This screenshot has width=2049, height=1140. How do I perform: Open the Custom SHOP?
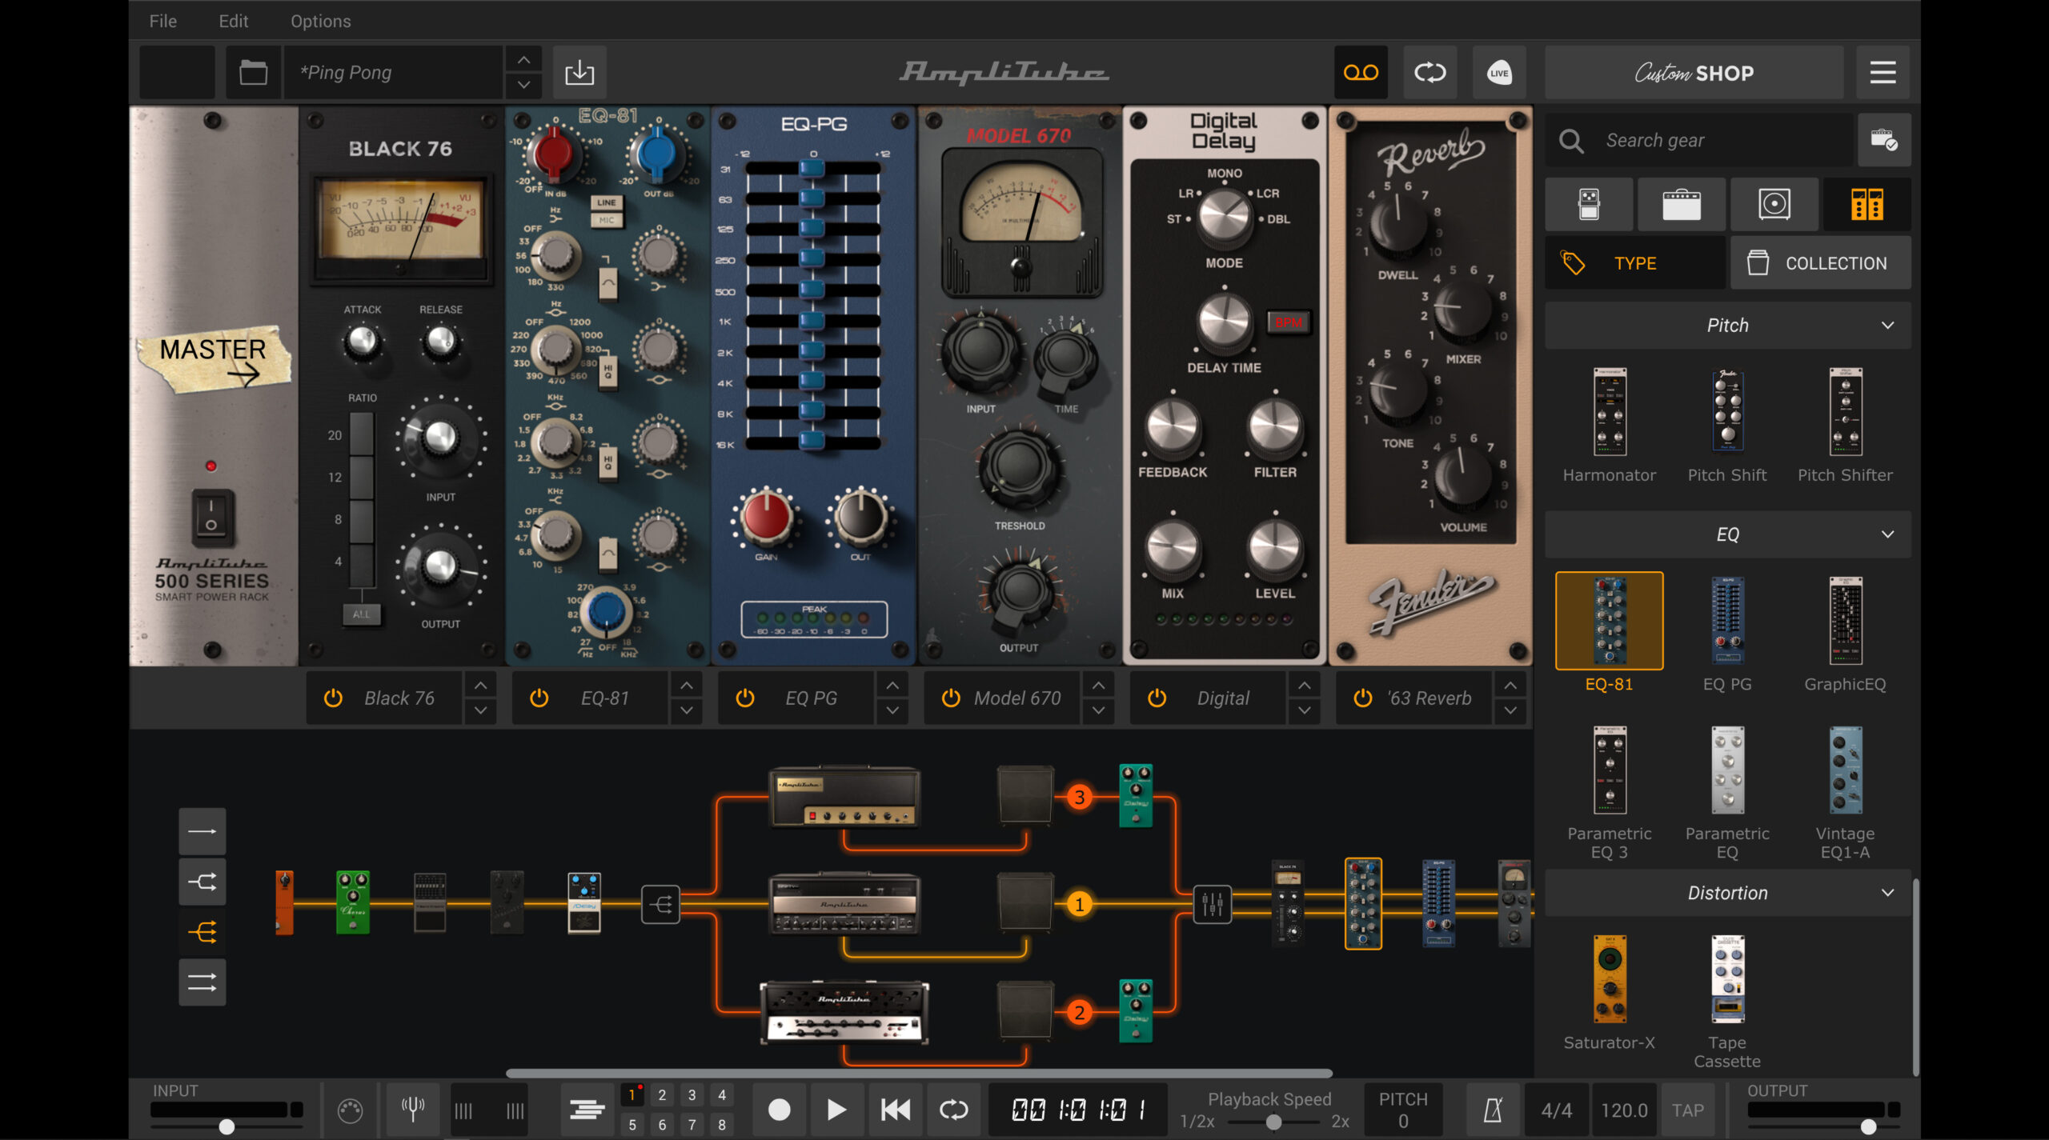pyautogui.click(x=1694, y=73)
